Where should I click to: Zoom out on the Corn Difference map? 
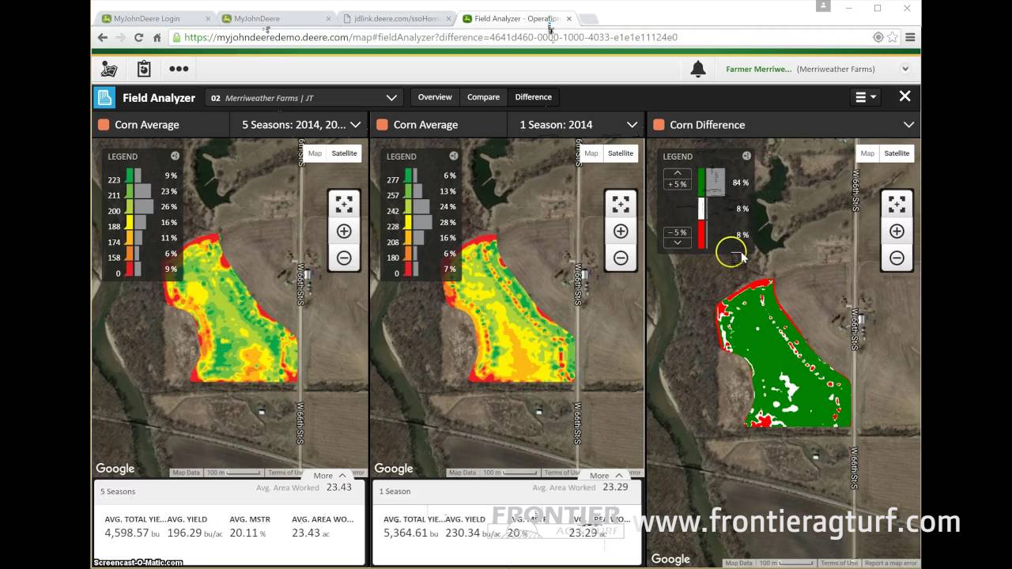pos(897,258)
